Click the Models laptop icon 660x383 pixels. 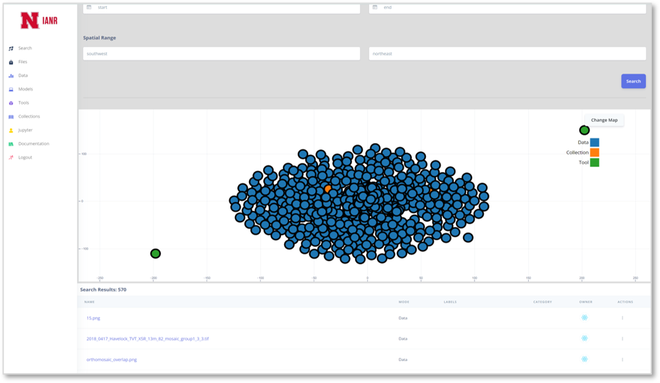11,89
